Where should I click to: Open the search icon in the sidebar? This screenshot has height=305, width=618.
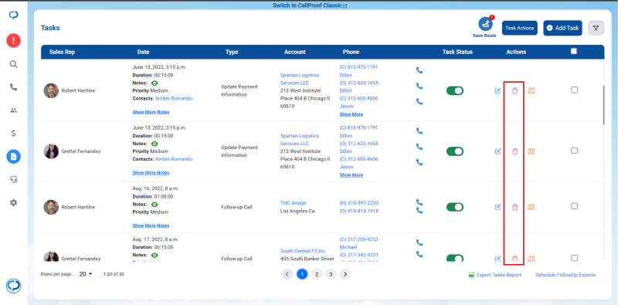13,64
